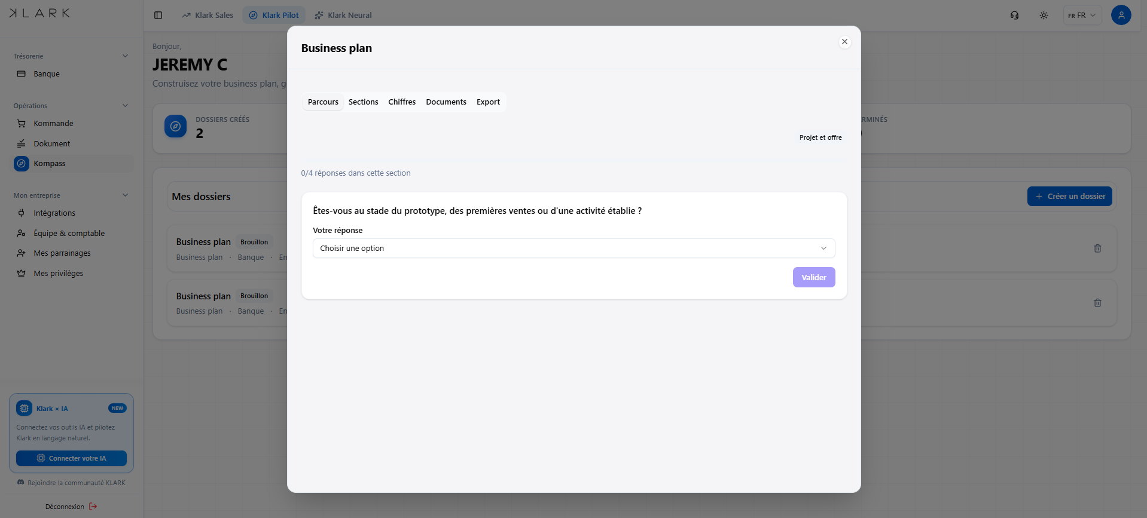The height and width of the screenshot is (518, 1147).
Task: Switch to Klark Pilot tab
Action: (274, 16)
